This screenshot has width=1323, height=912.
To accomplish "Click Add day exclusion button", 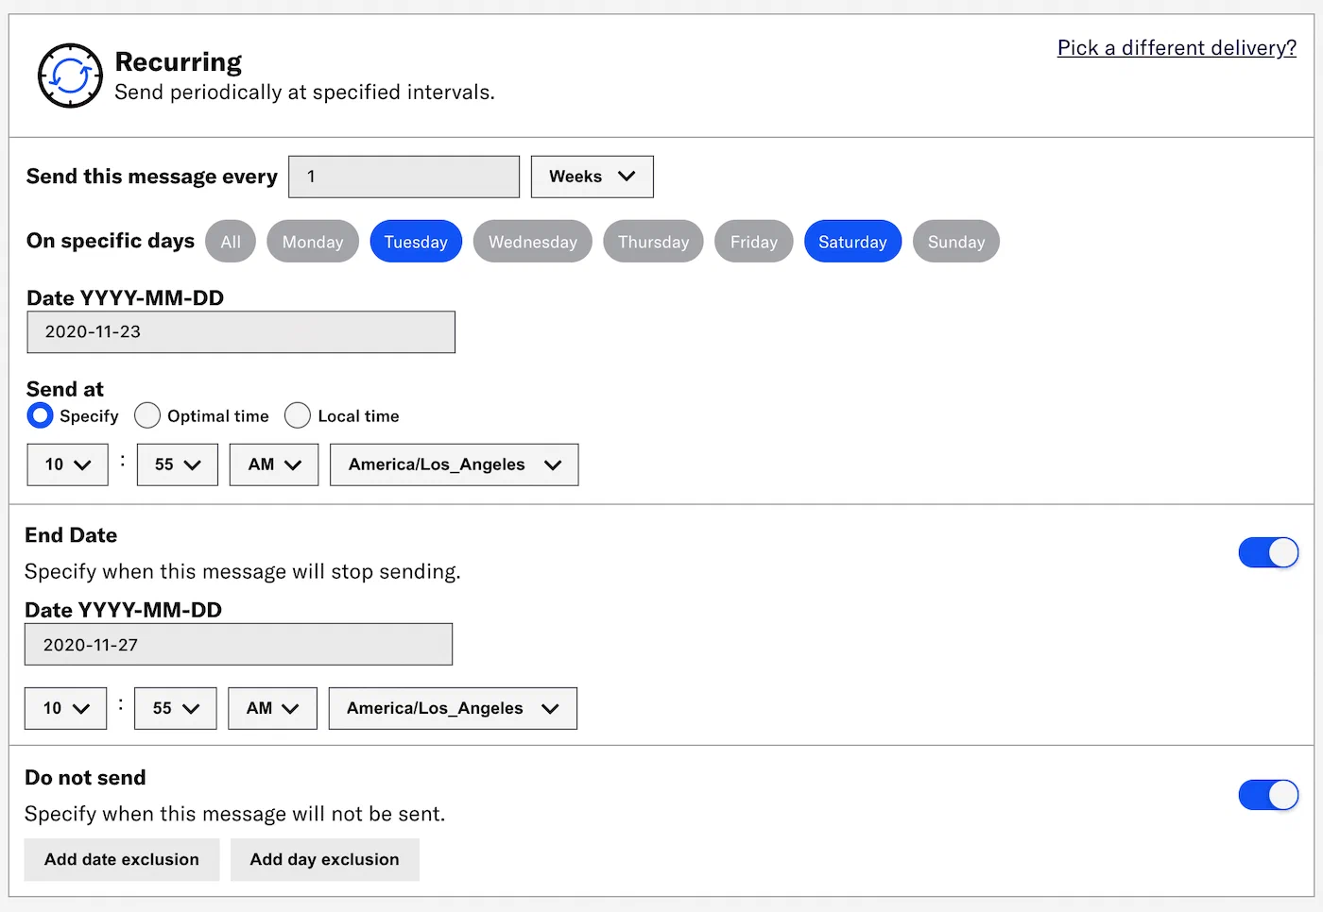I will [x=324, y=860].
